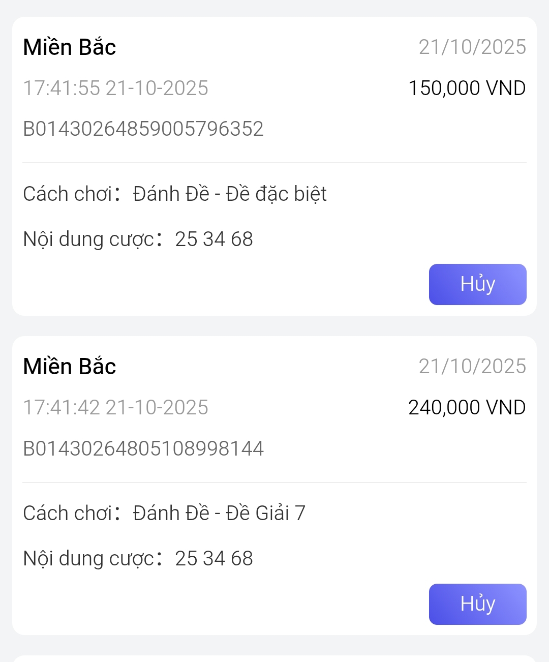Tap the Miền Bắc title of 17:41:55 bet
The width and height of the screenshot is (549, 662).
click(70, 47)
